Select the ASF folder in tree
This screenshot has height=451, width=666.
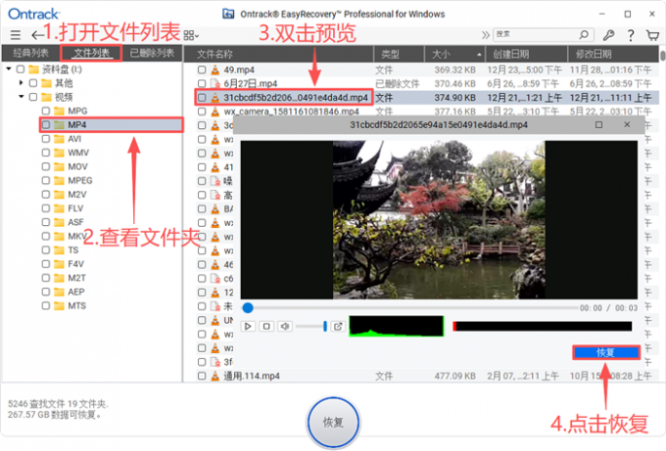[x=75, y=222]
